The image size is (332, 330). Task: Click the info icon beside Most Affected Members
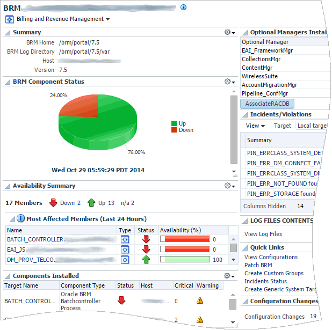click(20, 218)
